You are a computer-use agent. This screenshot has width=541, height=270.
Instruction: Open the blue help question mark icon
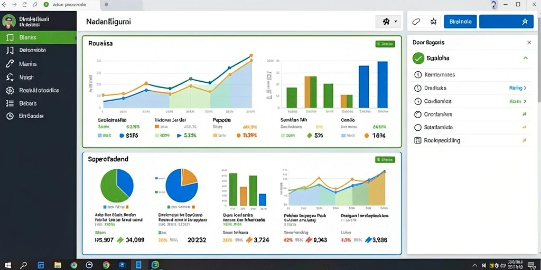(494, 5)
